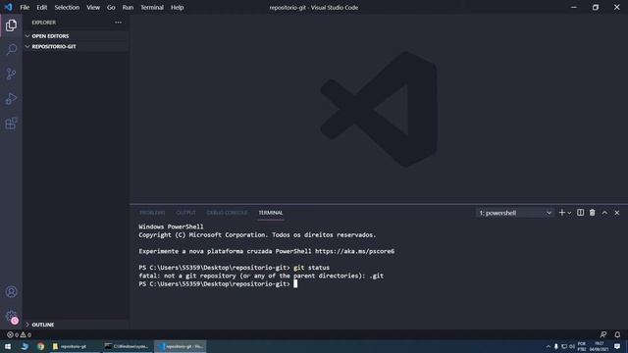Open the Go menu
The width and height of the screenshot is (628, 353).
pos(111,7)
